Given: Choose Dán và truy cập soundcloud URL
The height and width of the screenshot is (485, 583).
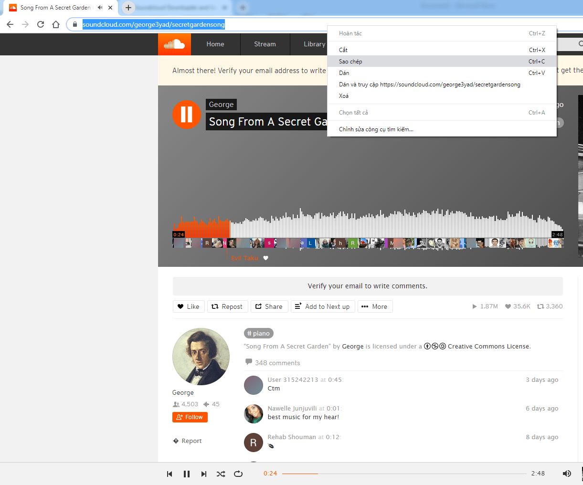Looking at the screenshot, I should tap(442, 84).
